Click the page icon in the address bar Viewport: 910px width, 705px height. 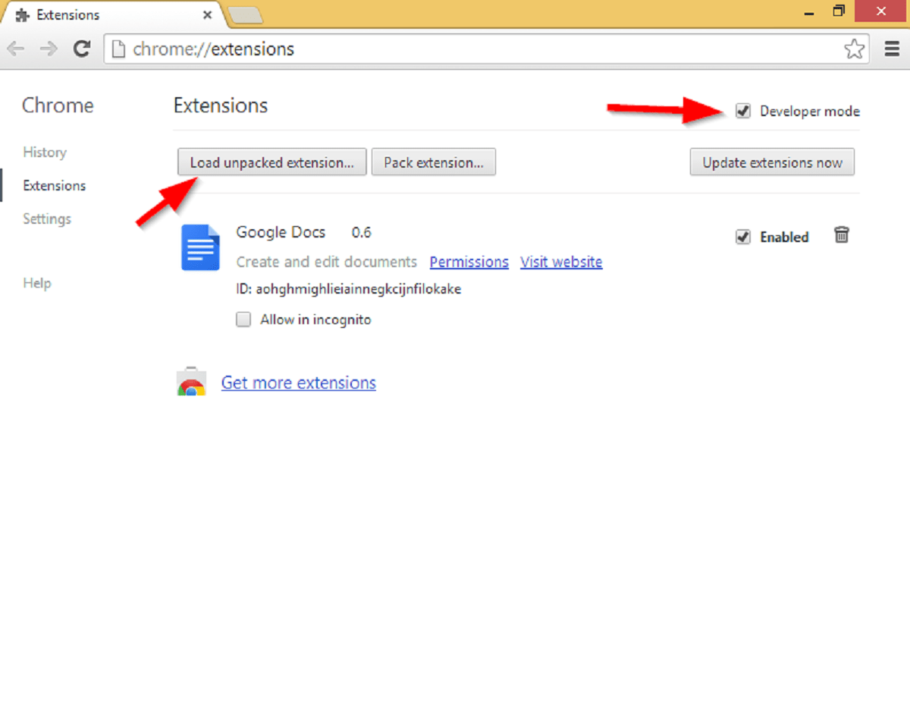pyautogui.click(x=118, y=49)
